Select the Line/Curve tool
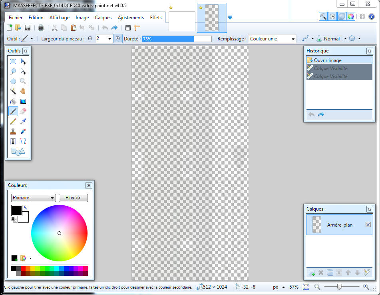 coord(23,141)
